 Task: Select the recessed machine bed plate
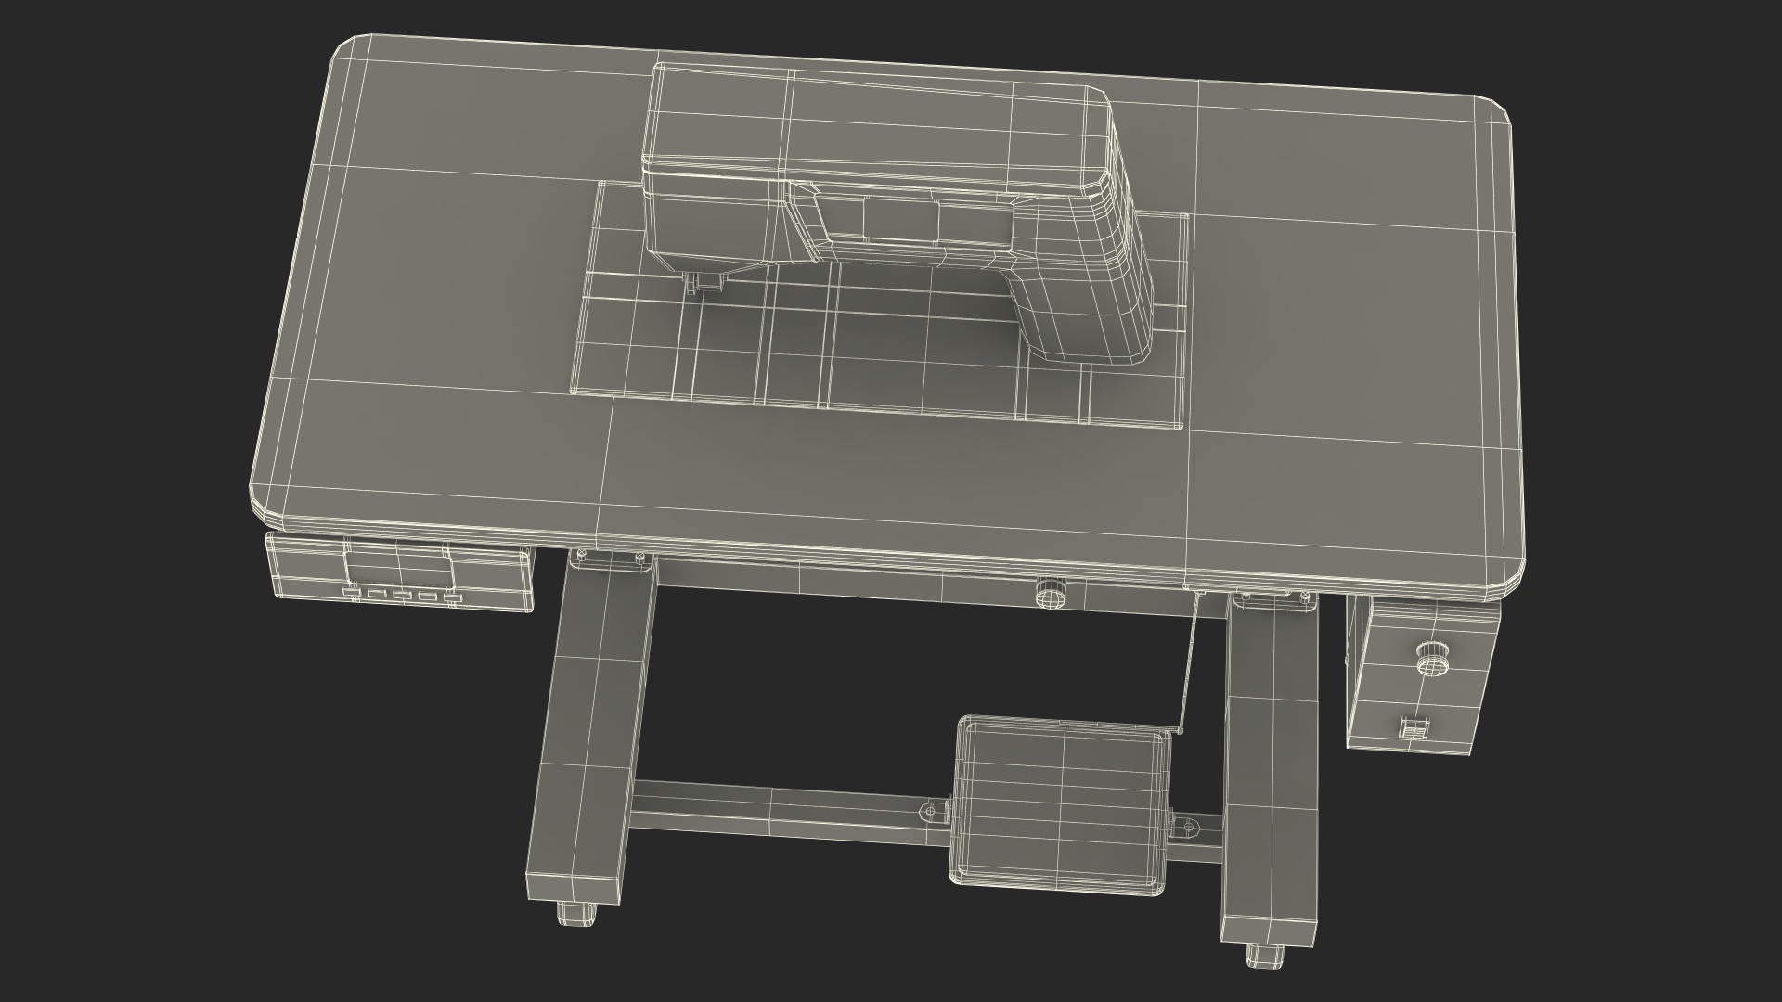point(880,304)
